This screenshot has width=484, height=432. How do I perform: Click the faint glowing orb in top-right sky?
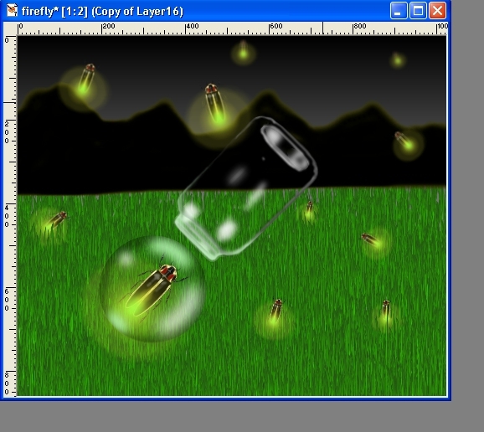pos(398,60)
